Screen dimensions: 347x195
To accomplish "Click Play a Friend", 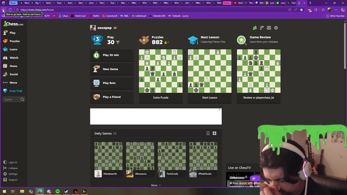I will [112, 97].
